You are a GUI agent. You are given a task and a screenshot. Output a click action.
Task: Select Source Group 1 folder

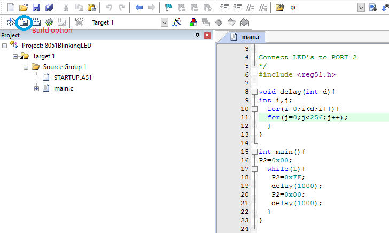[65, 67]
